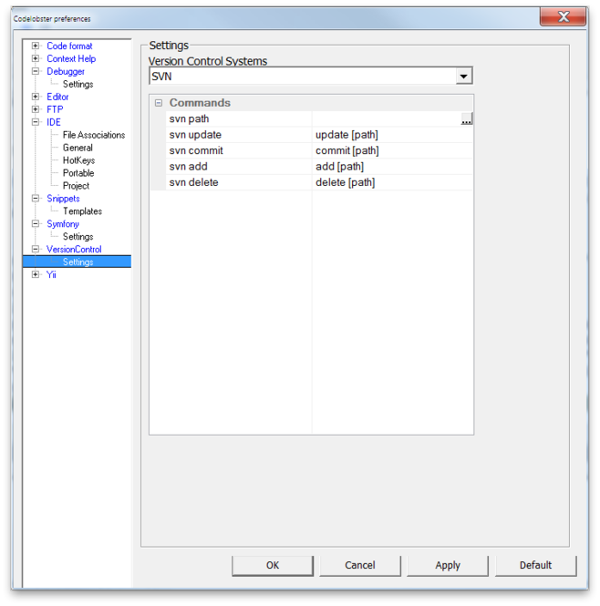Select VersionControl category
This screenshot has width=600, height=606.
(x=74, y=250)
